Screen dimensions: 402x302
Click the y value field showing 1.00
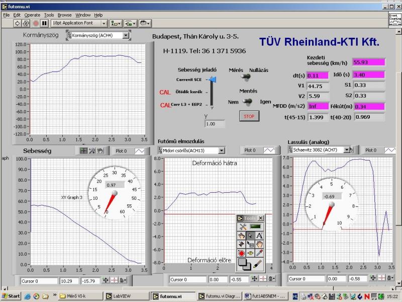(x=215, y=124)
